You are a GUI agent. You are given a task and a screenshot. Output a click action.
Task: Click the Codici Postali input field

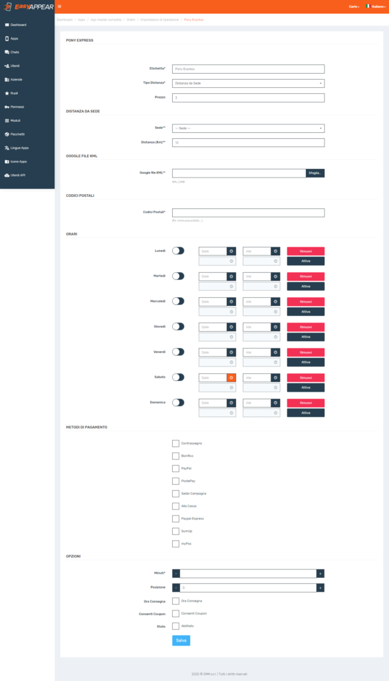(x=248, y=213)
